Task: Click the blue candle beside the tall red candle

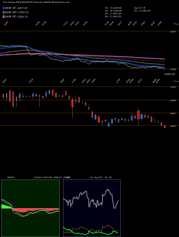Action: click(142, 116)
